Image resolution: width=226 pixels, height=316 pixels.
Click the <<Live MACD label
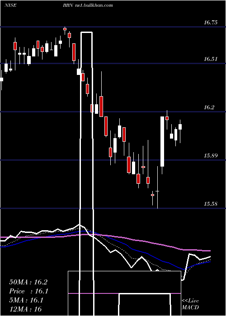[x=190, y=304]
